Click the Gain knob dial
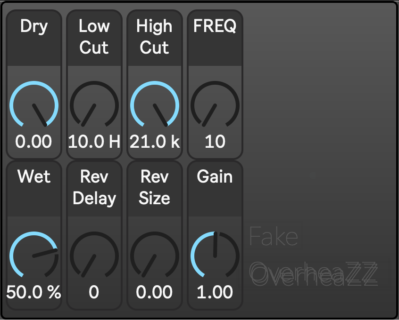Viewport: 399px width, 320px height. tap(215, 256)
